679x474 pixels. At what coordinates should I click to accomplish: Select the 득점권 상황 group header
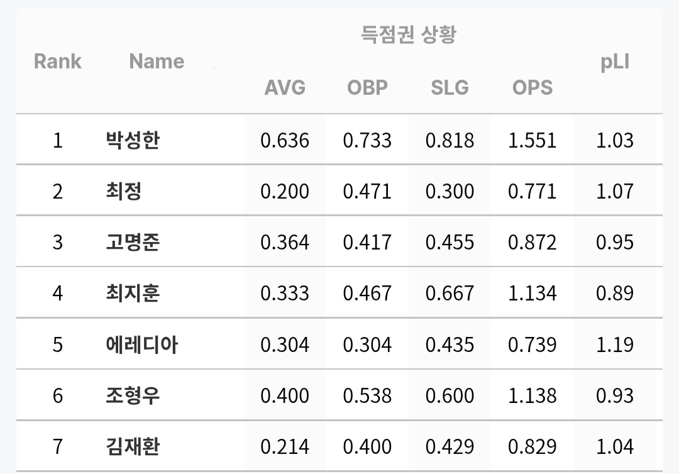point(409,34)
